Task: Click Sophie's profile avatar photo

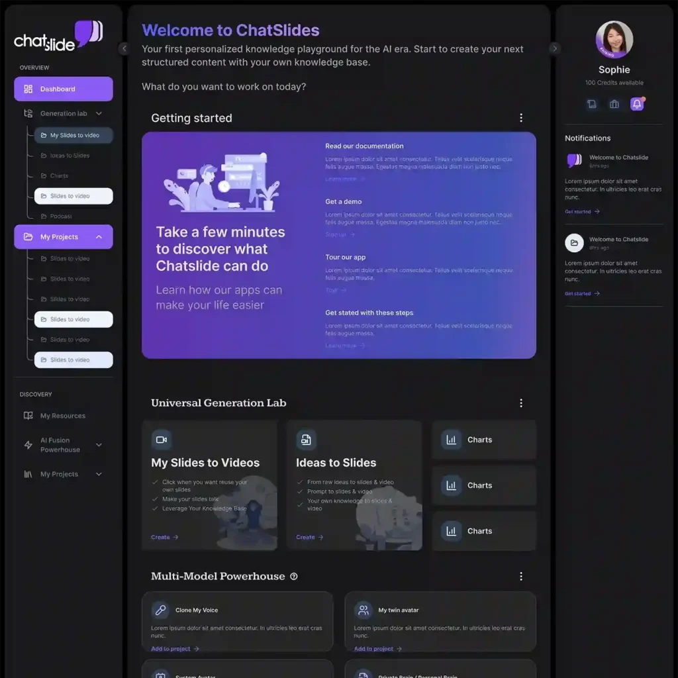Action: point(614,39)
